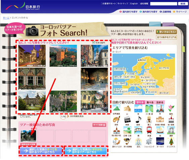
Task: Pick the 巡礼 praying pilgrim icon
Action: tap(138, 141)
